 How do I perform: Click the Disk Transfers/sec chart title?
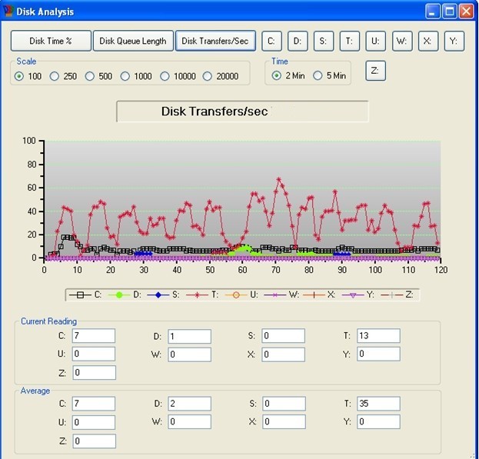[x=215, y=111]
